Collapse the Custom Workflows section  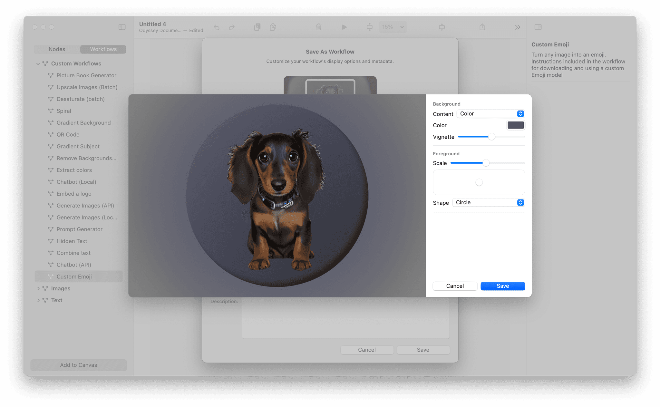pyautogui.click(x=38, y=63)
